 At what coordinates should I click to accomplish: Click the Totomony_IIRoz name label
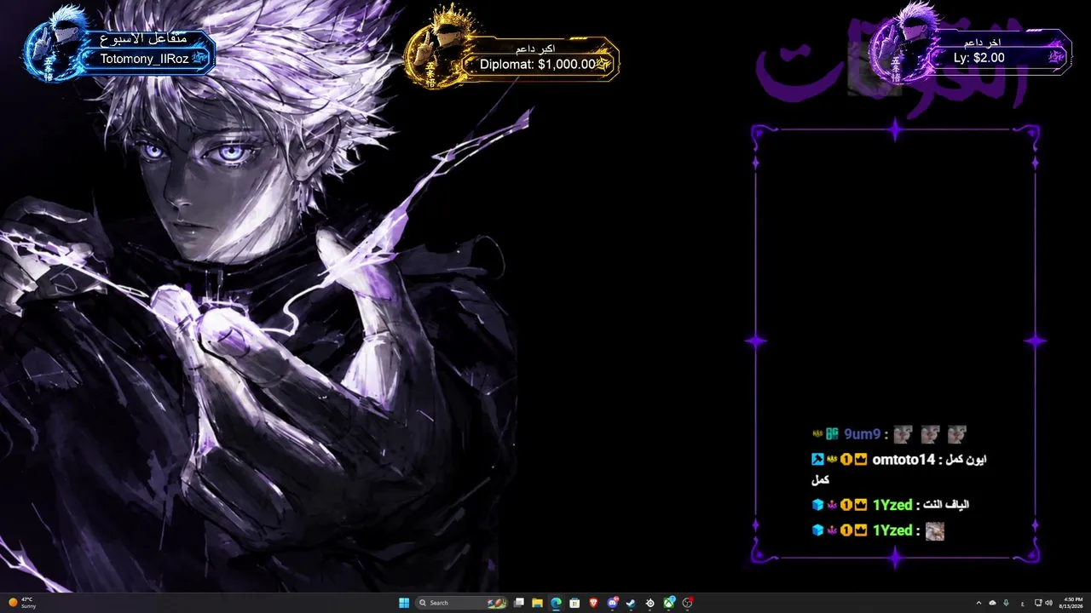click(x=144, y=59)
